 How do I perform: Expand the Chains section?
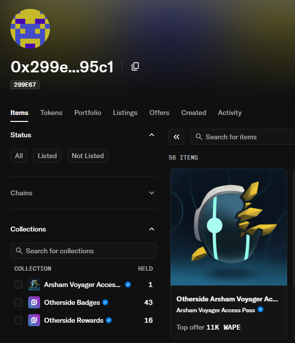pos(152,193)
